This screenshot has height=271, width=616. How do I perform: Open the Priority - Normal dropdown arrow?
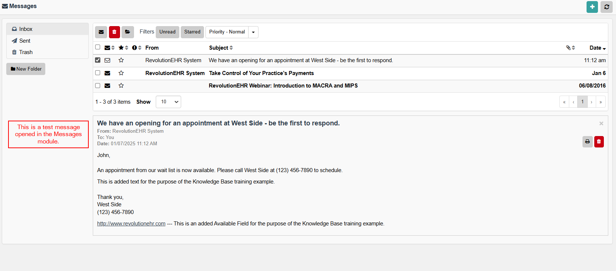253,32
